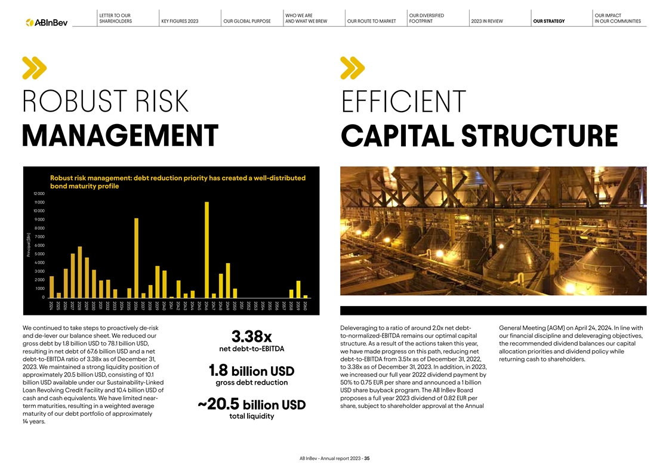Click the tallest bar in maturity chart

206,249
